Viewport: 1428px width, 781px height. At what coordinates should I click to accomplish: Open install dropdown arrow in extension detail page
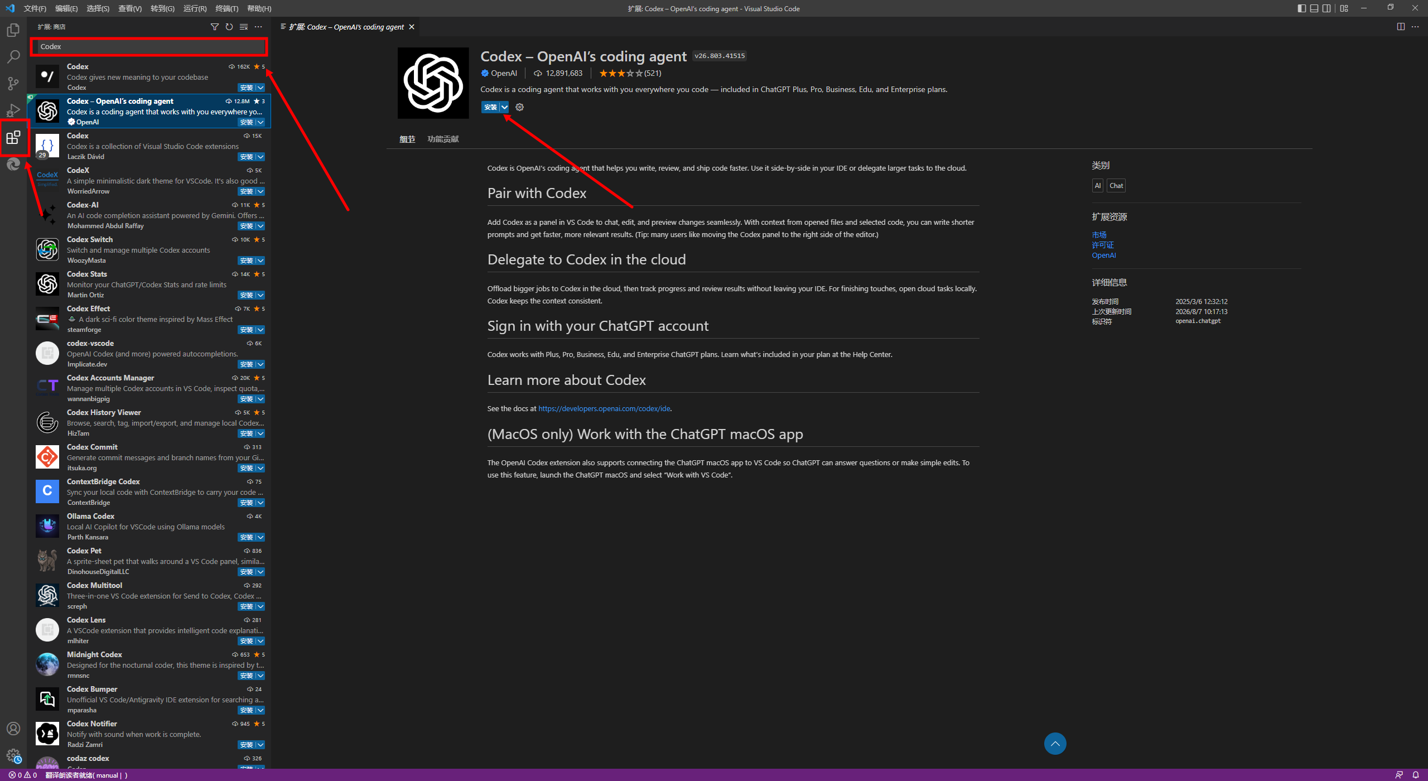tap(504, 107)
